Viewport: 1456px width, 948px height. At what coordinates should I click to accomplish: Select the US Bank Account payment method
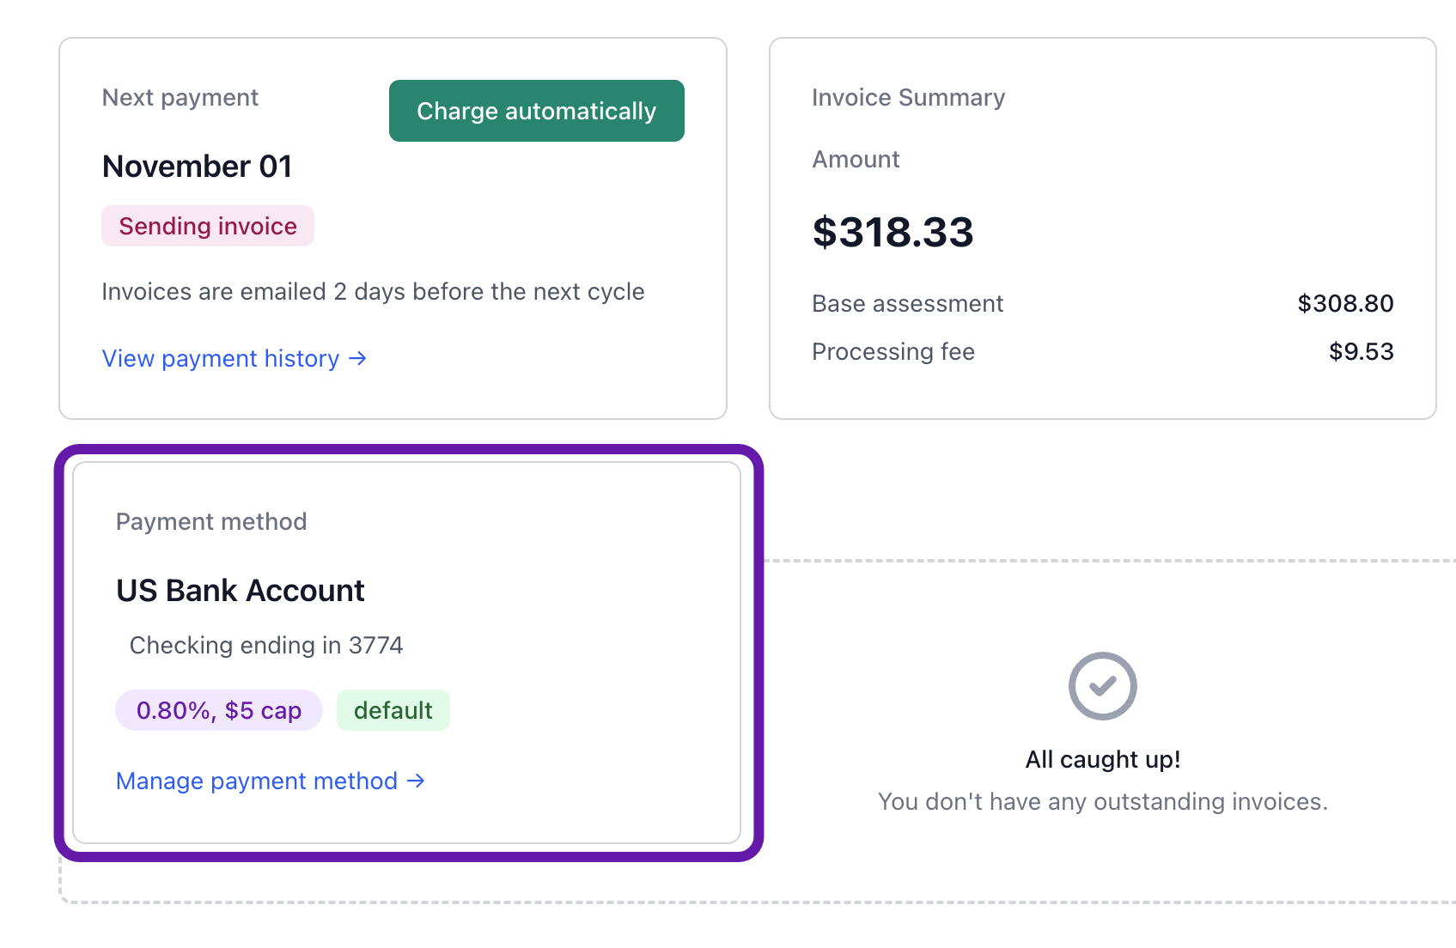click(x=241, y=590)
